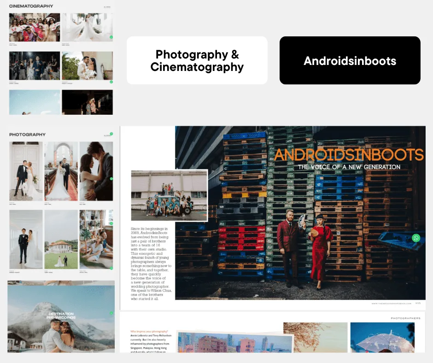Screen dimensions: 433x363
Task: Click the WhatsApp icon on the pallet photo
Action: coord(416,238)
